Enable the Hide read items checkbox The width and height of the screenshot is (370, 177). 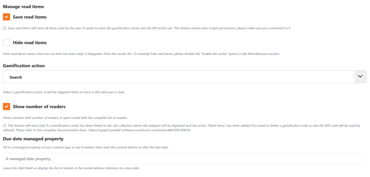(7, 43)
